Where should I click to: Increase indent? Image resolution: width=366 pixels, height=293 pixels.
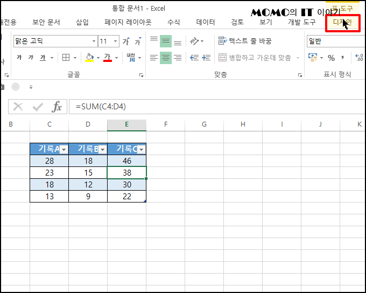point(206,58)
